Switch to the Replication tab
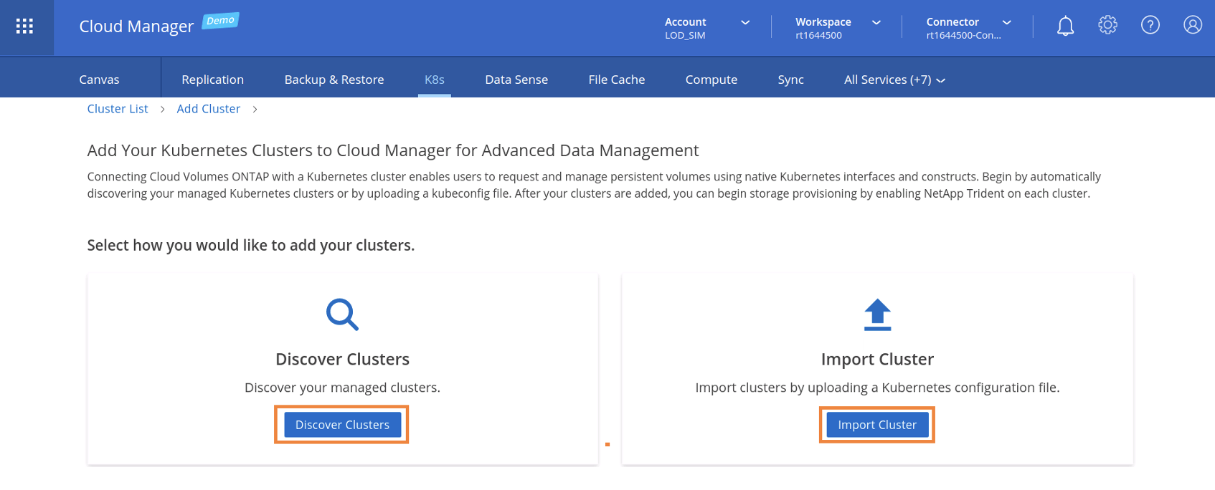Viewport: 1215px width, 490px height. click(x=212, y=80)
